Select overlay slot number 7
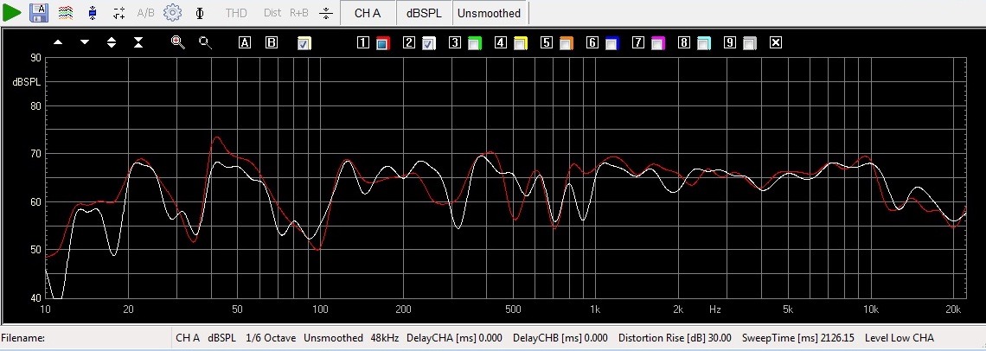 [x=638, y=42]
